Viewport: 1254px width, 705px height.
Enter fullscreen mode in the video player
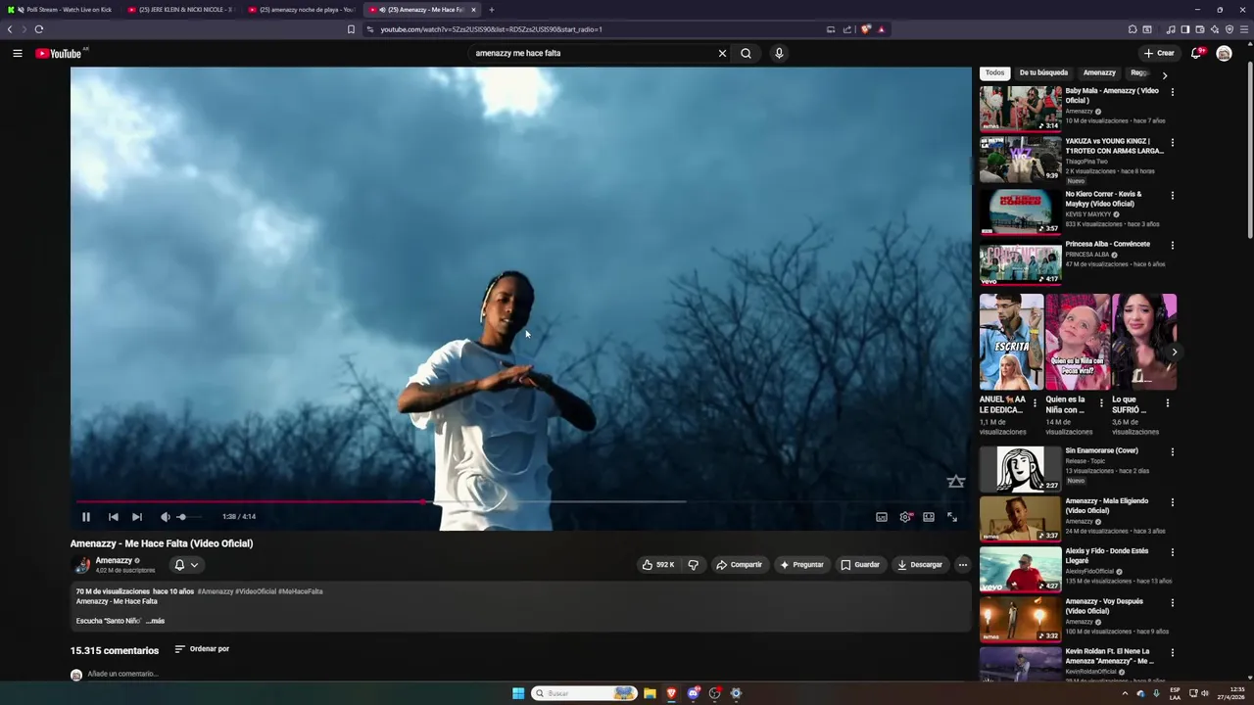pyautogui.click(x=952, y=517)
